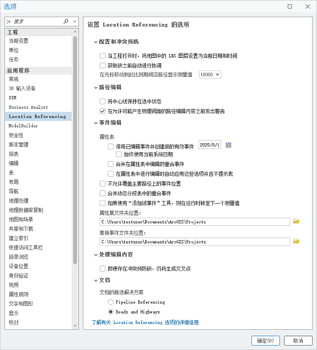Image resolution: width=317 pixels, height=350 pixels.
Task: Enable 自动应用这些选项并且不提示我 checkbox
Action: coord(111,173)
